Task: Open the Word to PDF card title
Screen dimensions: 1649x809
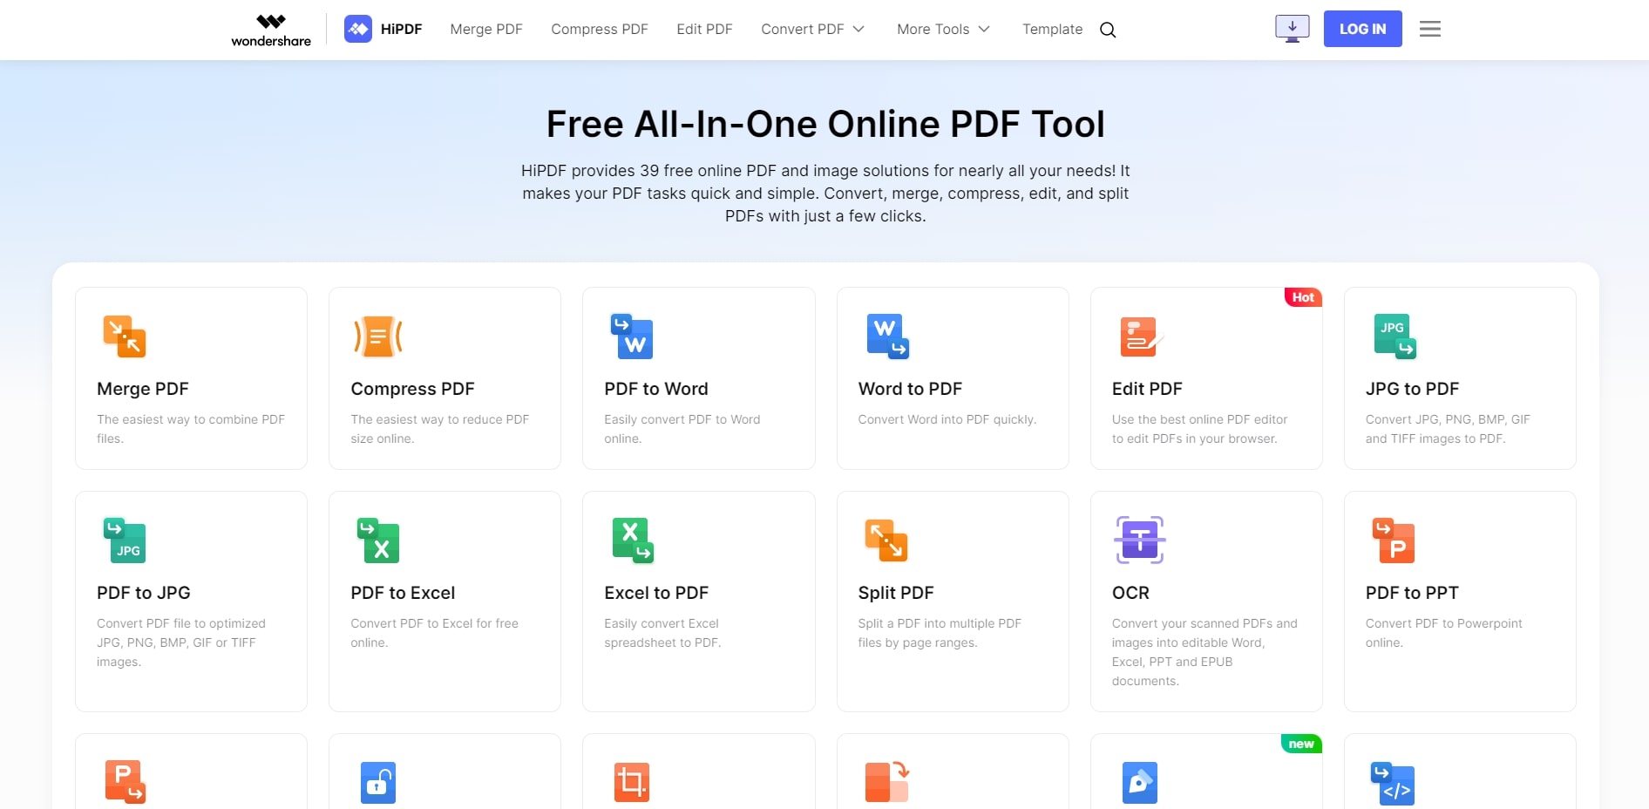Action: pos(910,389)
